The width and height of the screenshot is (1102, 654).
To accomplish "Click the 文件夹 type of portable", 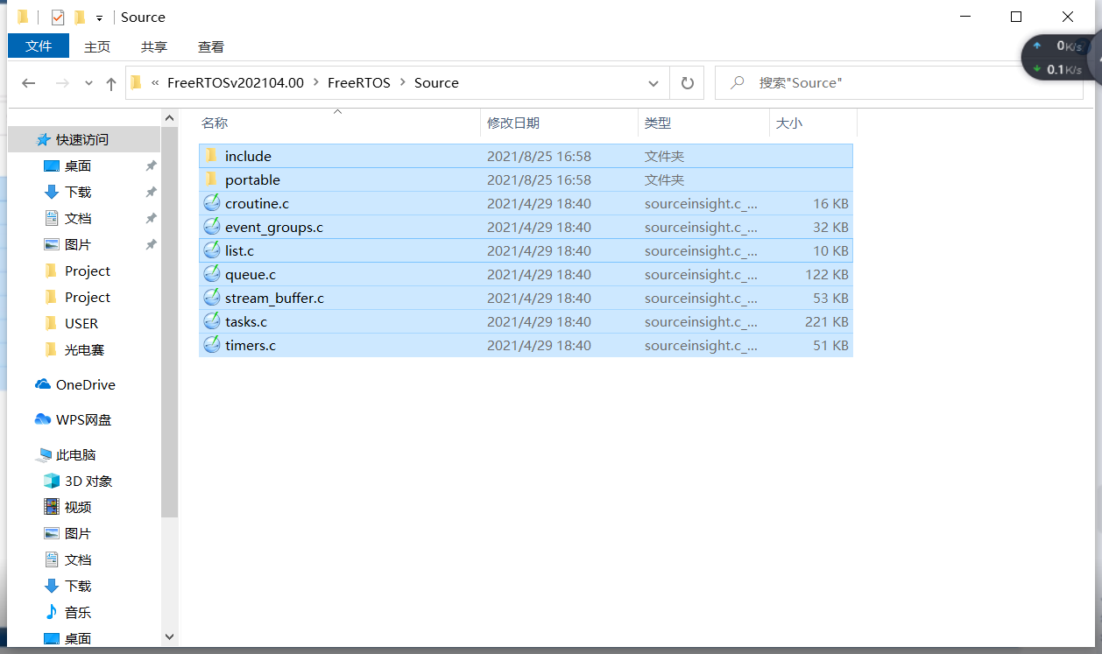I will (x=664, y=179).
